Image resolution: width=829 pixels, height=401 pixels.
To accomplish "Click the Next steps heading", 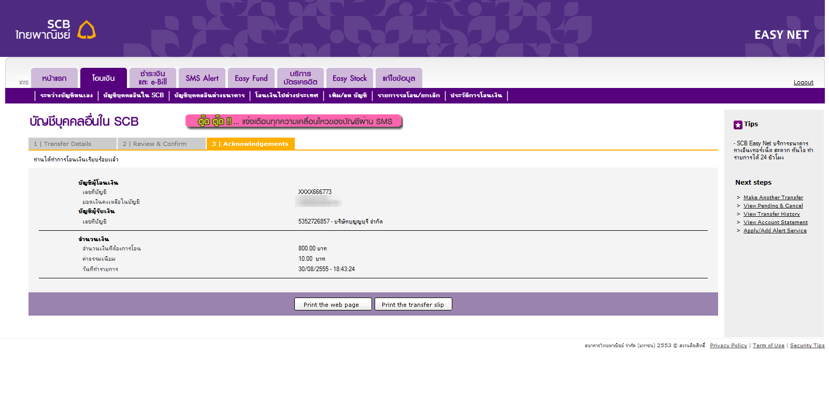I will 753,183.
